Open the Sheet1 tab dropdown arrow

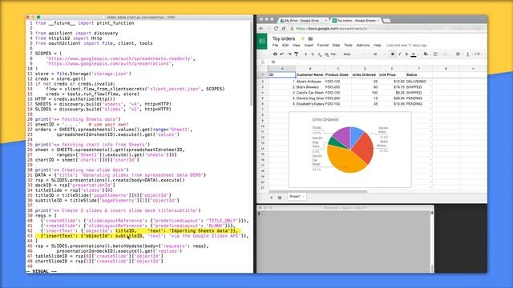[x=304, y=197]
